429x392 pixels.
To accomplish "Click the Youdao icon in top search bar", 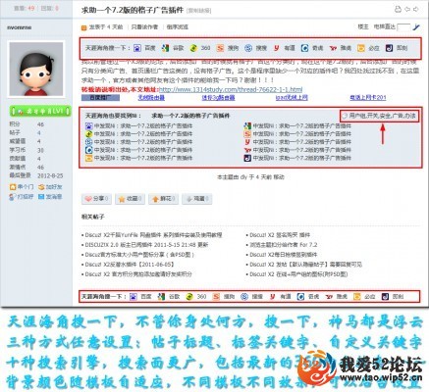I will click(277, 48).
